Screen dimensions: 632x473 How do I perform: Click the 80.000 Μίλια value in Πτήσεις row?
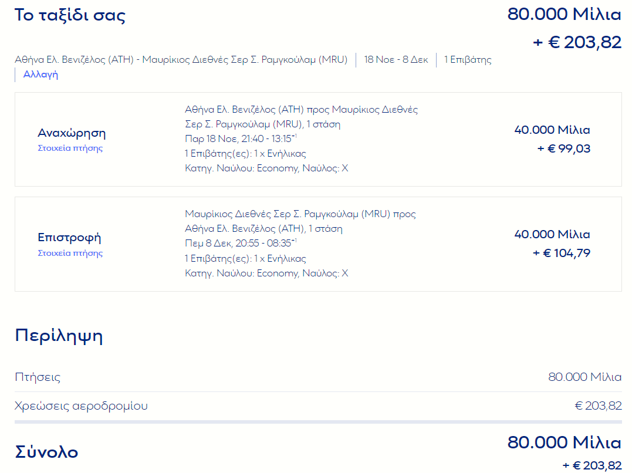(x=585, y=377)
